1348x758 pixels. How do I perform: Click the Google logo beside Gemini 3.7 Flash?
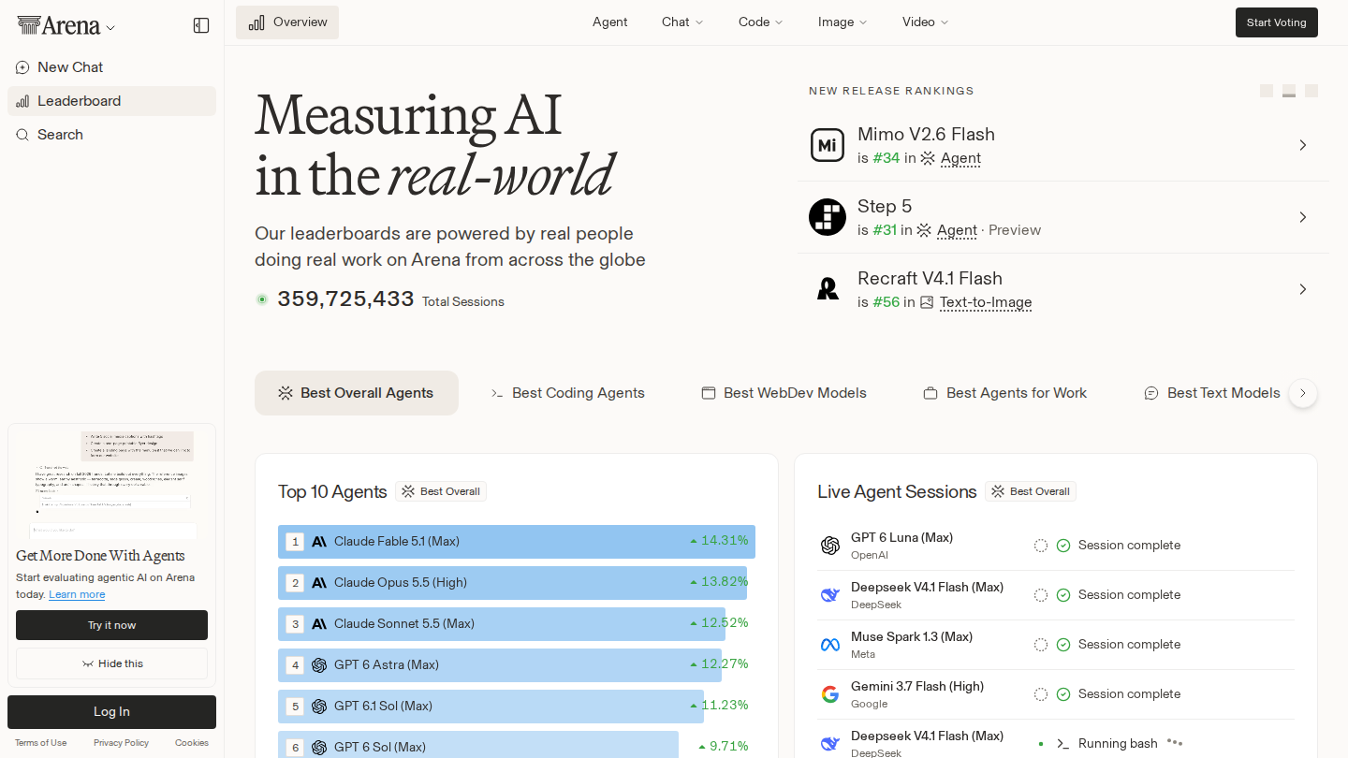[829, 694]
